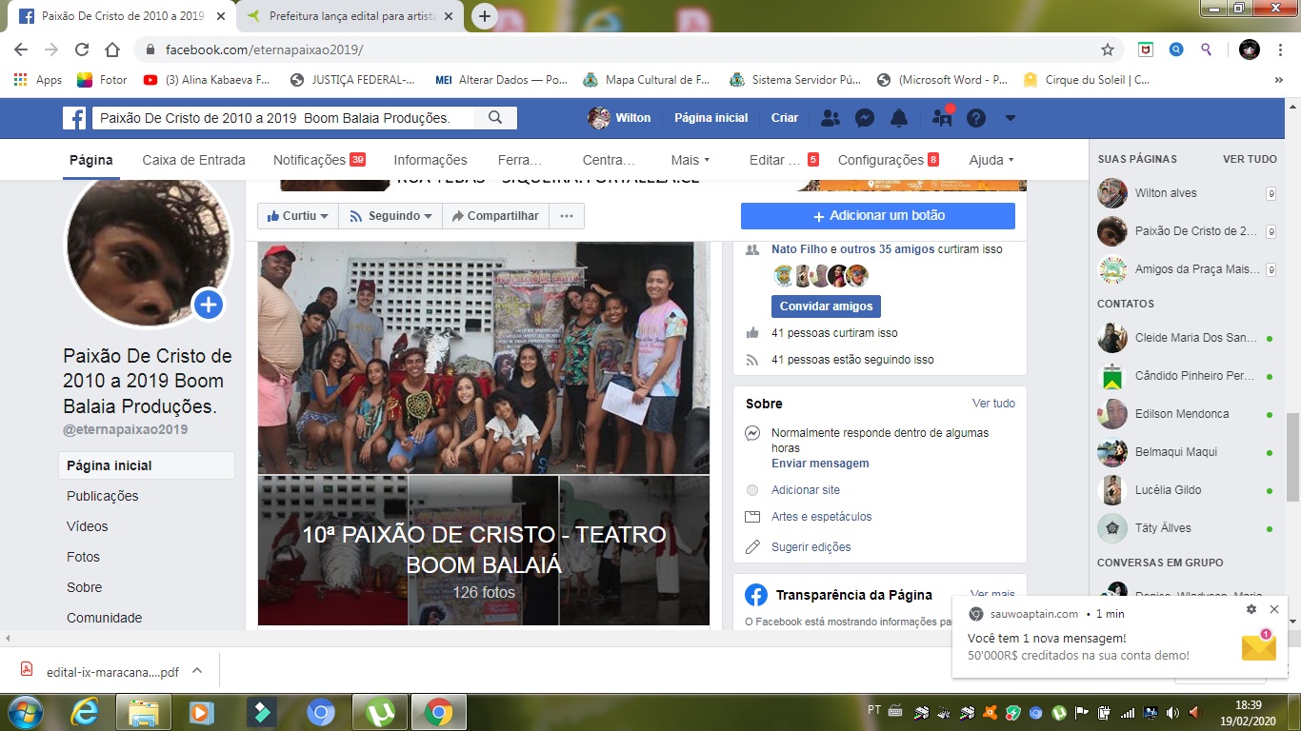Click the notifications bell icon
Image resolution: width=1301 pixels, height=731 pixels.
898,118
